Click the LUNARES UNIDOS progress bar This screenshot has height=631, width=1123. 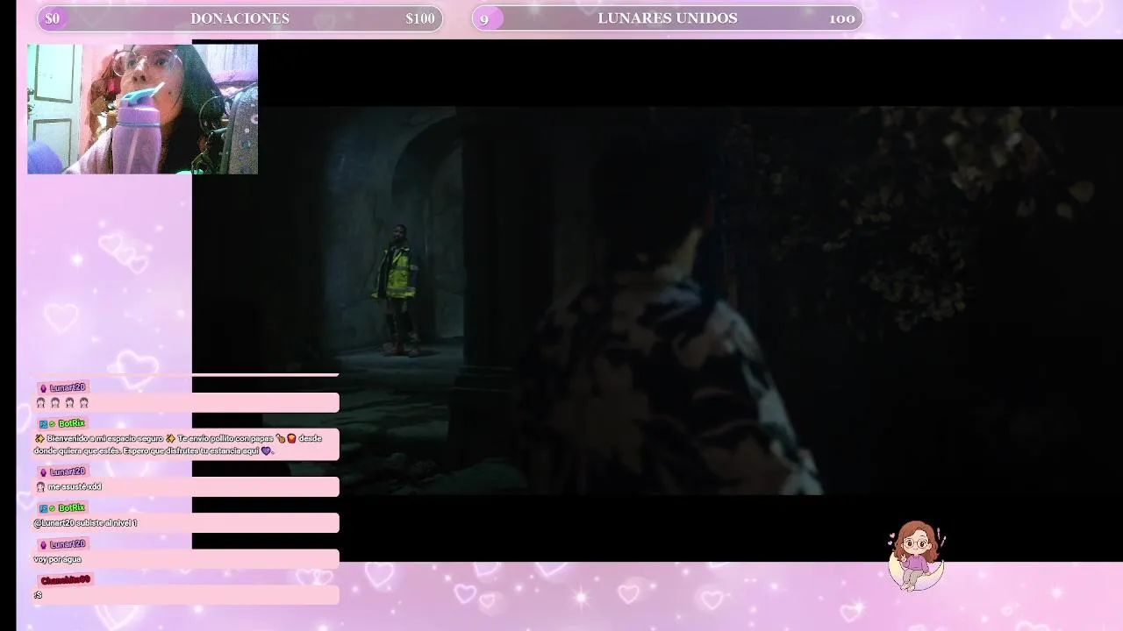667,18
